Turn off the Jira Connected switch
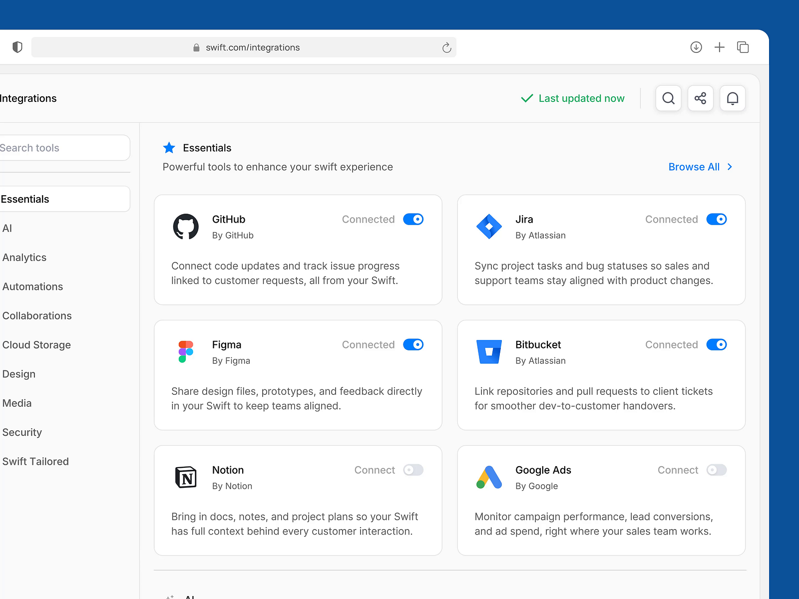This screenshot has width=799, height=599. 717,219
